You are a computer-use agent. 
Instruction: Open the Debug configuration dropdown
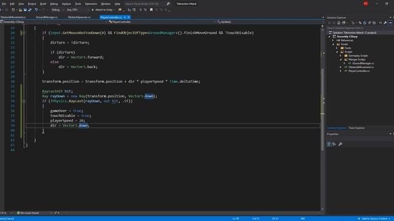pyautogui.click(x=57, y=10)
